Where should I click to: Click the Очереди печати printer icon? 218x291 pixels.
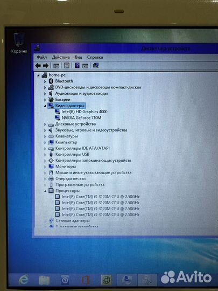(x=51, y=179)
